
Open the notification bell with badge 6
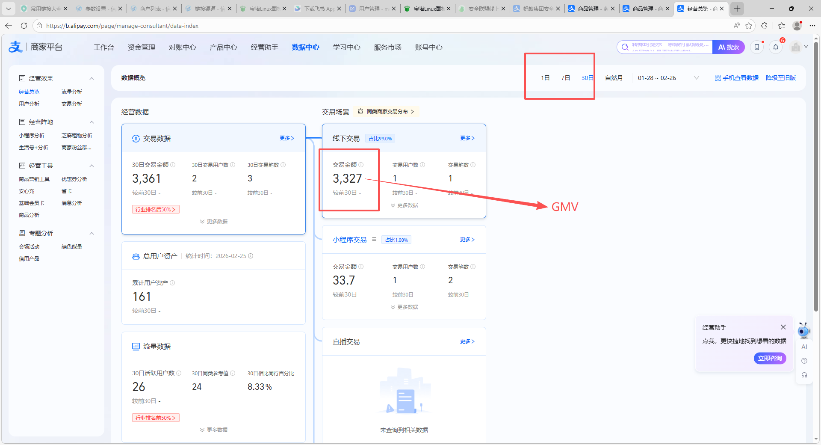[776, 47]
